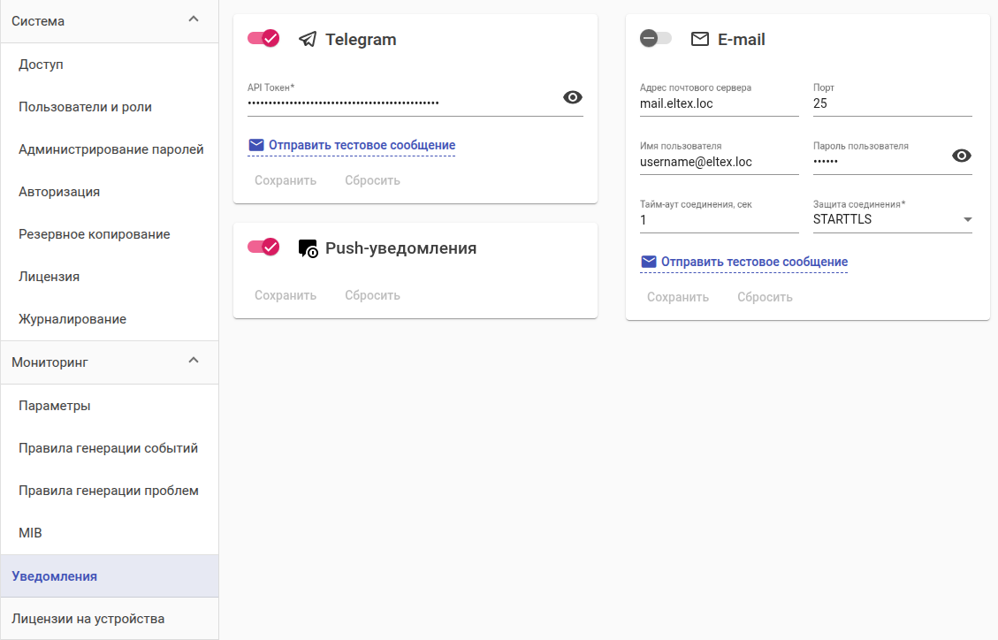998x640 pixels.
Task: Click the E-mail envelope header icon
Action: 700,39
